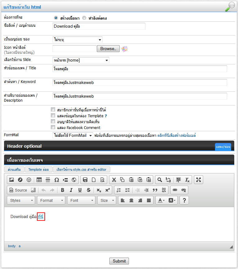This screenshot has width=238, height=269.
Task: Switch to Source view in editor
Action: pos(18,190)
